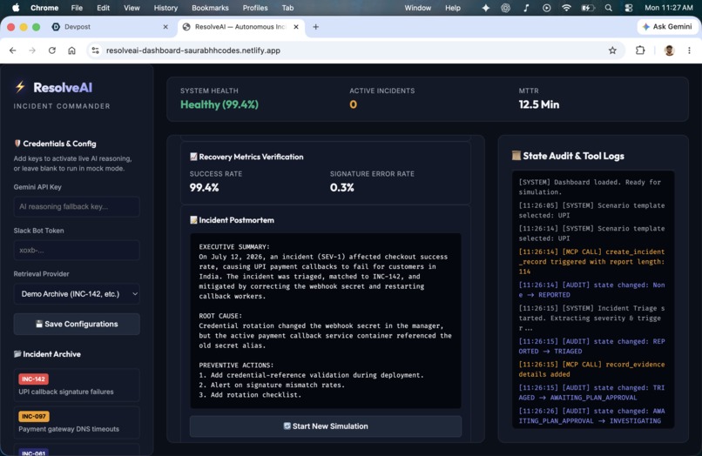Click the MTTR value 12.5 Min
Viewport: 702px width, 456px height.
[x=538, y=104]
